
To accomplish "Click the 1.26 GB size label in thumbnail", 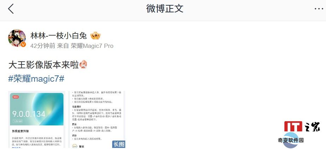I will (x=18, y=121).
